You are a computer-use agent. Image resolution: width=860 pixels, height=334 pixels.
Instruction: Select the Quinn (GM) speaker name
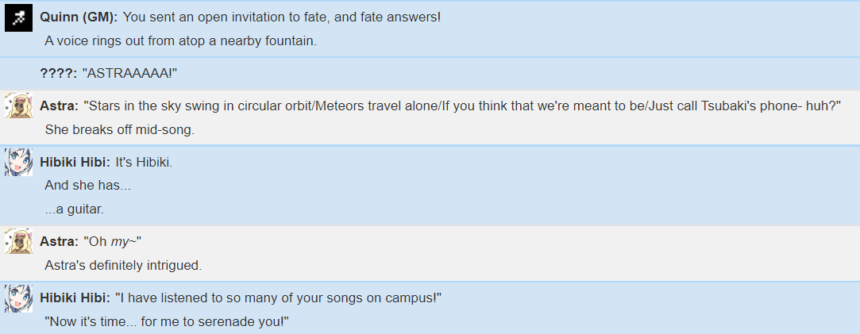click(x=79, y=17)
